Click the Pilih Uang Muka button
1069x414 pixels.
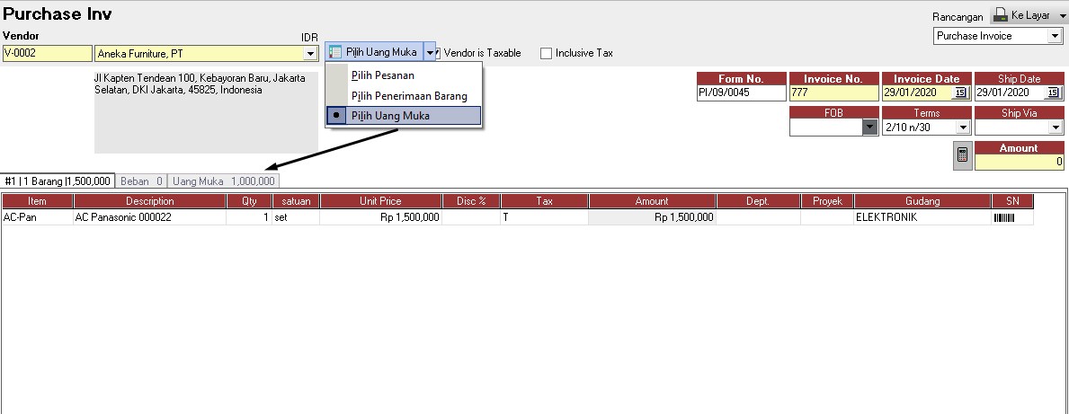coord(373,53)
